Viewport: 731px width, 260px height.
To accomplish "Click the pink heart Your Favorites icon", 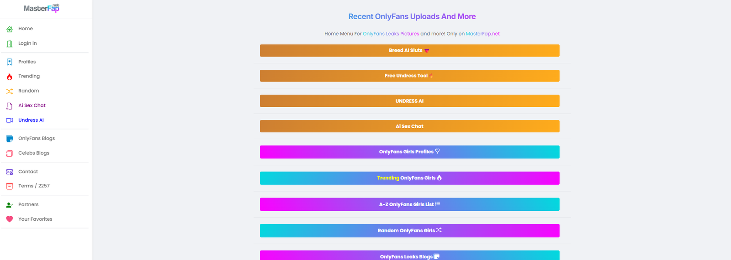I will (x=10, y=219).
